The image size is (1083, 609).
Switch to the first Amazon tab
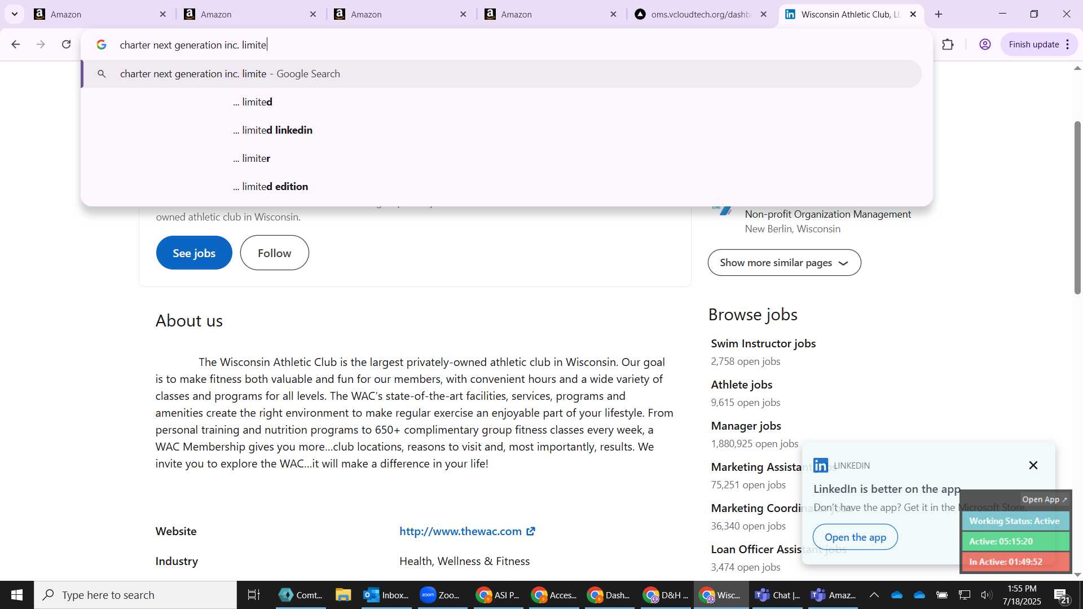click(x=100, y=14)
